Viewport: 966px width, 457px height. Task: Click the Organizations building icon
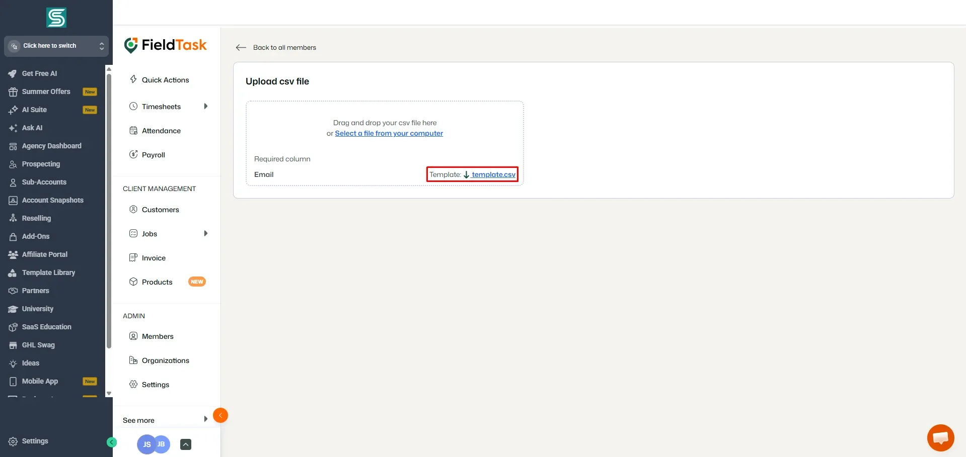133,360
